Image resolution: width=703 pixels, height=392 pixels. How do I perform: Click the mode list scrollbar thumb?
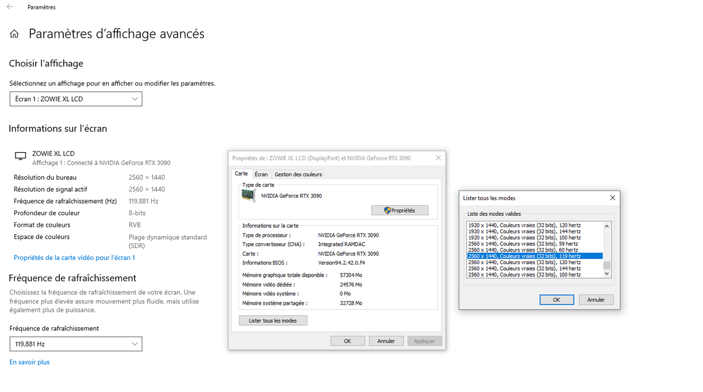[x=607, y=266]
